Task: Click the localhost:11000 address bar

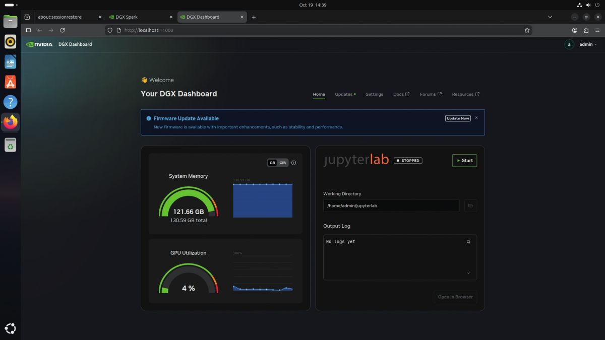Action: 319,30
